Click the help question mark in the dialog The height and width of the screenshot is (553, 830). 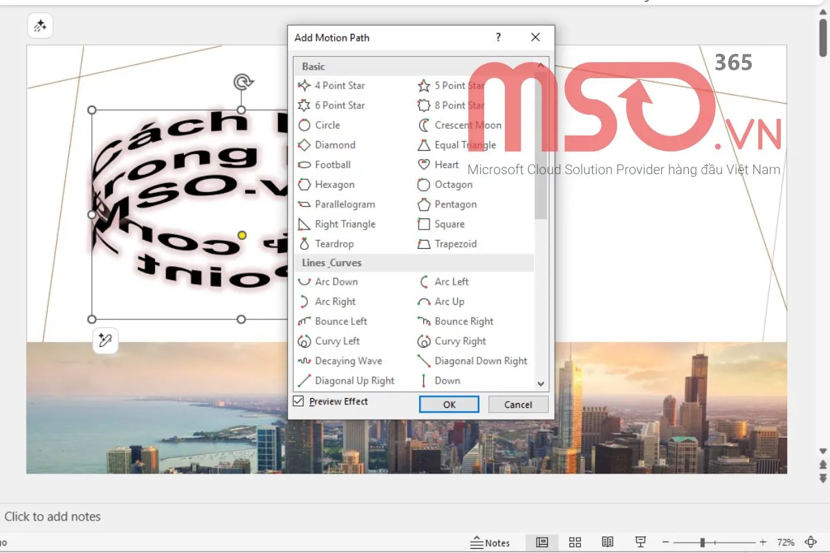498,37
